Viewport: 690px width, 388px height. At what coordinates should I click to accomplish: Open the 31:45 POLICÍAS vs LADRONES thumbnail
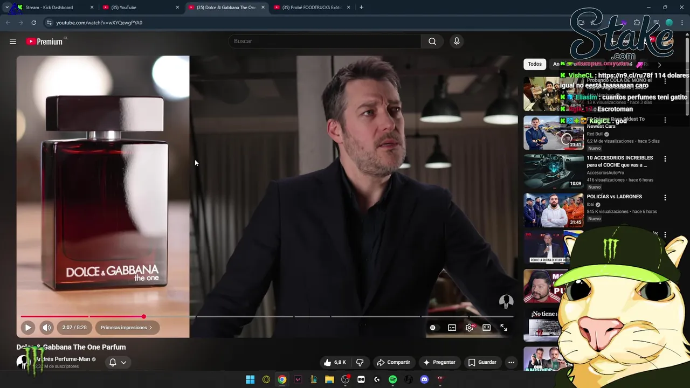(553, 210)
